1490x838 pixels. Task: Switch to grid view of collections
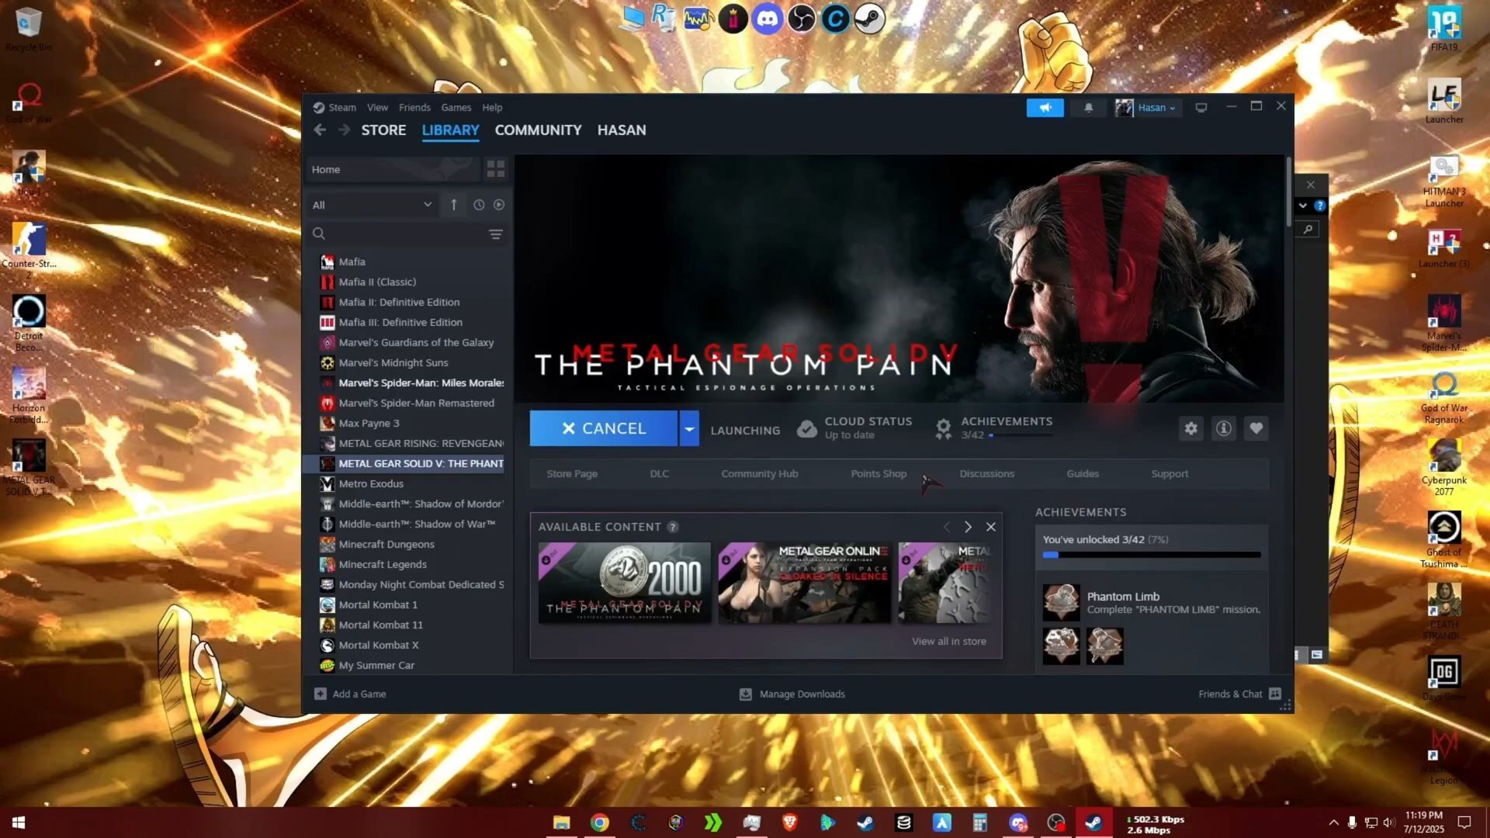click(x=495, y=169)
